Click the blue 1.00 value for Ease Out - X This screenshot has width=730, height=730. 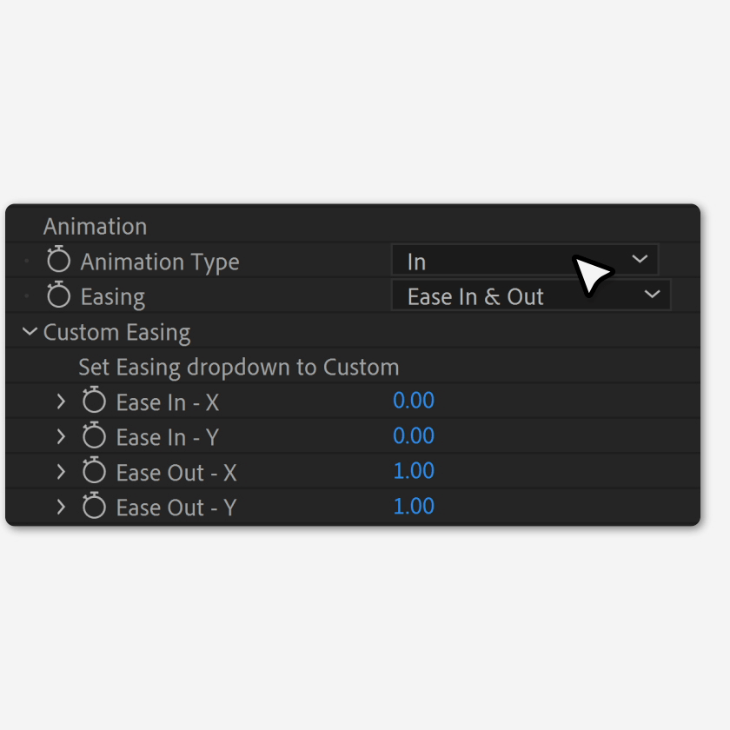pyautogui.click(x=414, y=470)
